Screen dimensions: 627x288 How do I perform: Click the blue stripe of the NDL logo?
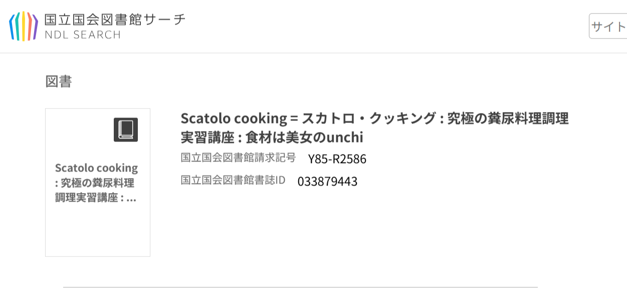[x=12, y=27]
